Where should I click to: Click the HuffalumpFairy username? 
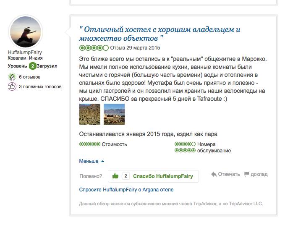tap(25, 52)
